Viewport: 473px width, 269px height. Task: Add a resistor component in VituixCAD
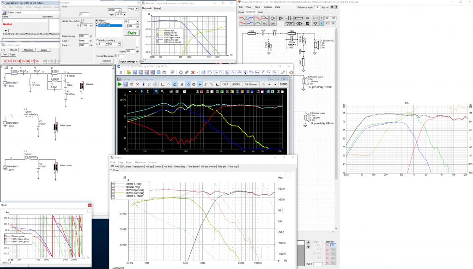pyautogui.click(x=299, y=18)
